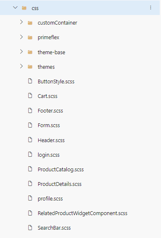161x238 pixels.
Task: Open Form.scss file
Action: click(49, 125)
